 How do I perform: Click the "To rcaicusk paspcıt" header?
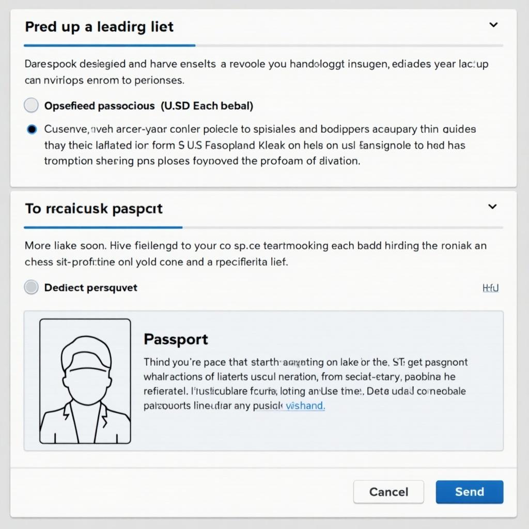[x=94, y=209]
